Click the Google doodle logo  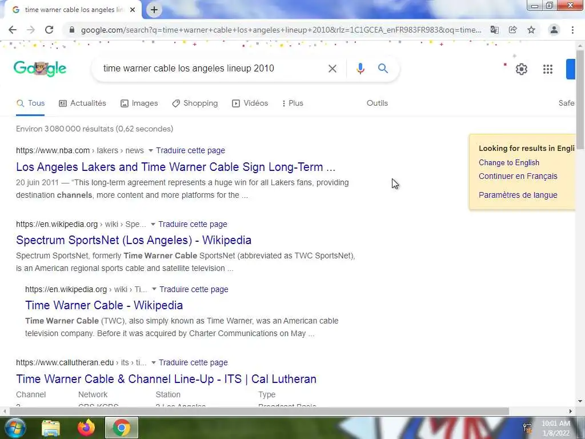[40, 69]
